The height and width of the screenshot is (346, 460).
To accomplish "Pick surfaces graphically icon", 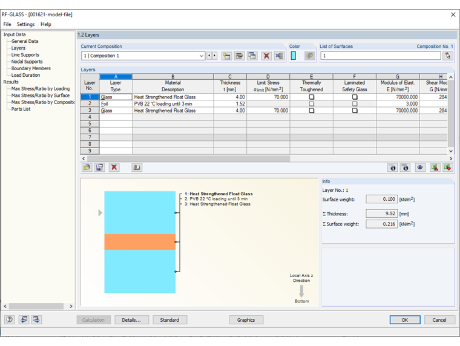I will pos(448,56).
